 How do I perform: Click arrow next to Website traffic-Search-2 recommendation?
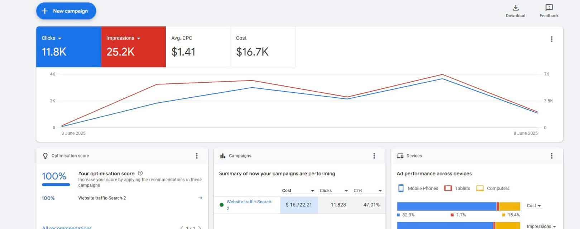[200, 198]
